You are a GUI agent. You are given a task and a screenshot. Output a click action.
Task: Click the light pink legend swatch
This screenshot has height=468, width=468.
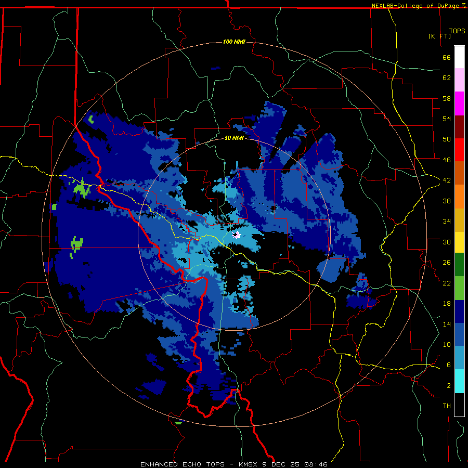coord(459,80)
